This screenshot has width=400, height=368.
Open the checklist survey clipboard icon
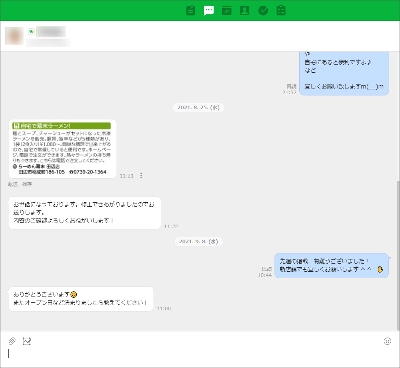pyautogui.click(x=281, y=11)
